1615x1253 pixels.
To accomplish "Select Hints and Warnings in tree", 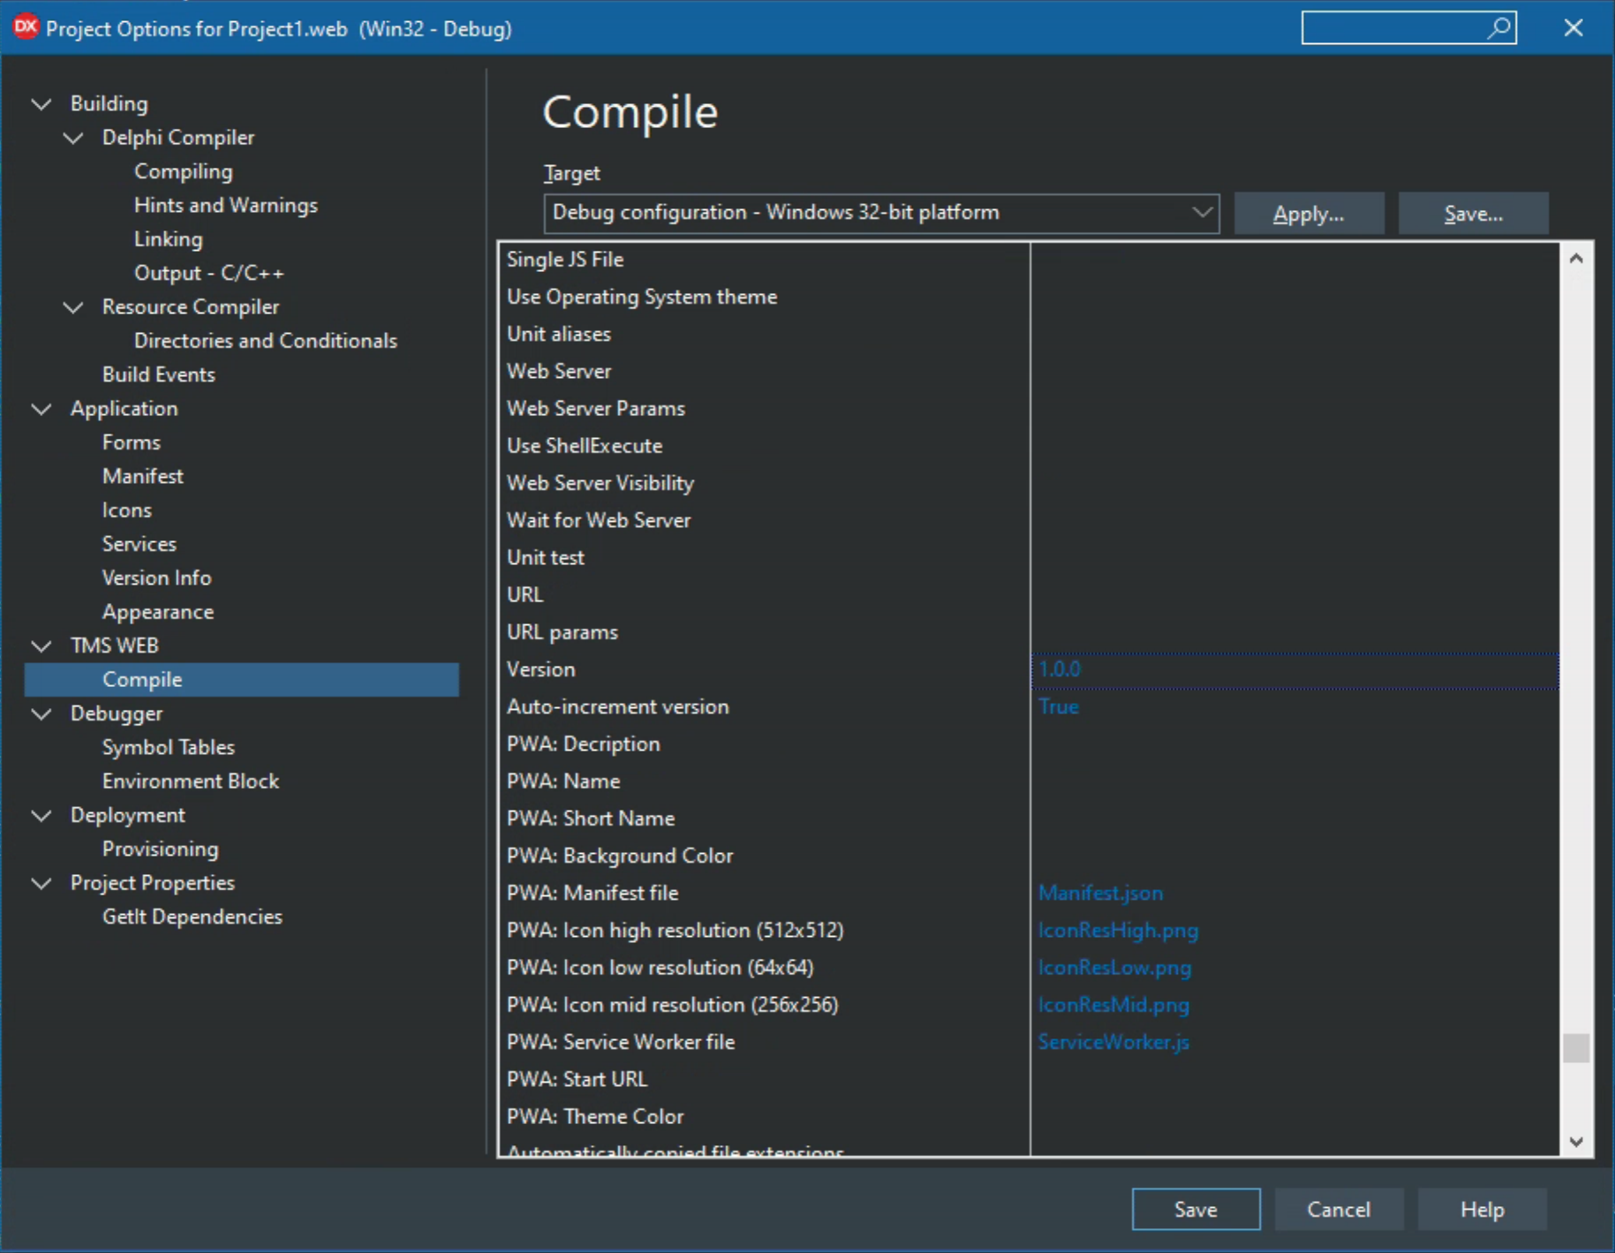I will pyautogui.click(x=225, y=206).
